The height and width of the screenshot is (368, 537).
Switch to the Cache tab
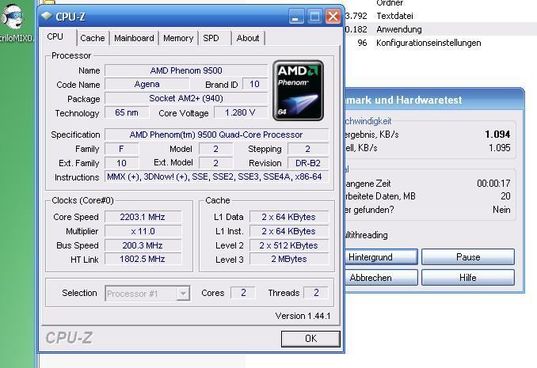(93, 38)
